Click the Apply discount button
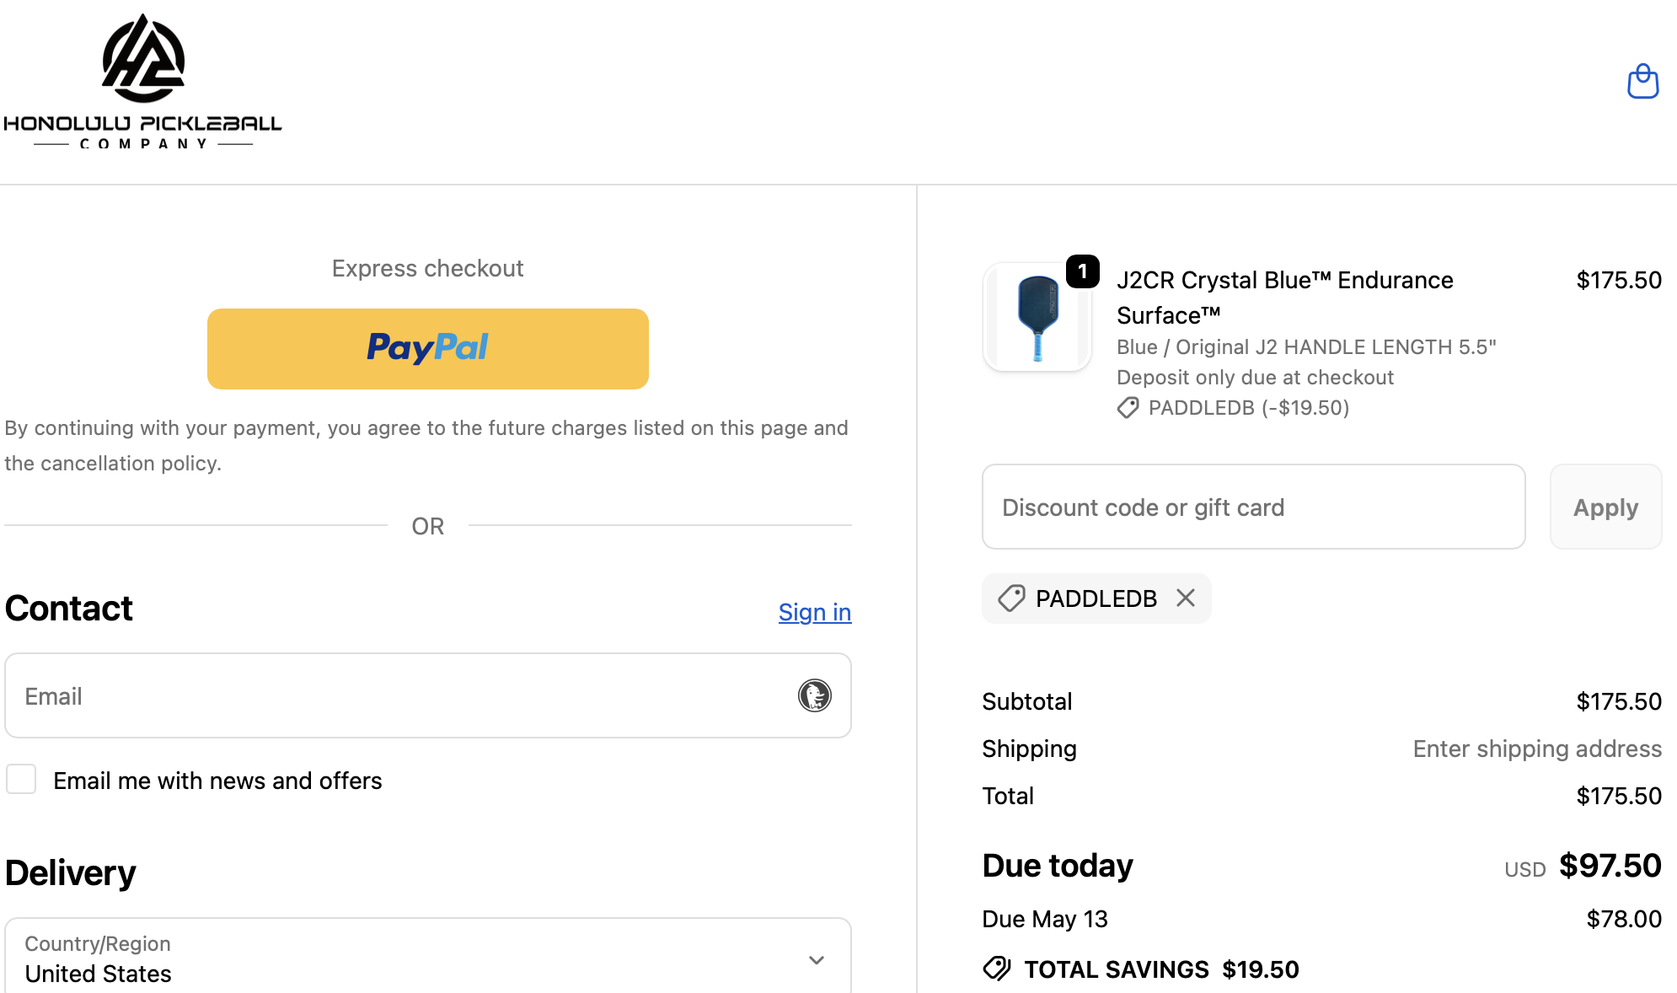 coord(1605,507)
